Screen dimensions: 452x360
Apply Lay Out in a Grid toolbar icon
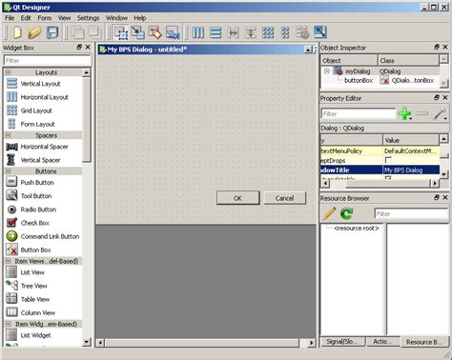pyautogui.click(x=268, y=32)
